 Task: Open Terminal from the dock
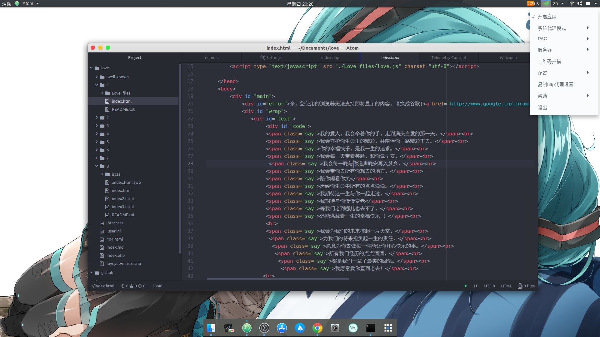370,328
